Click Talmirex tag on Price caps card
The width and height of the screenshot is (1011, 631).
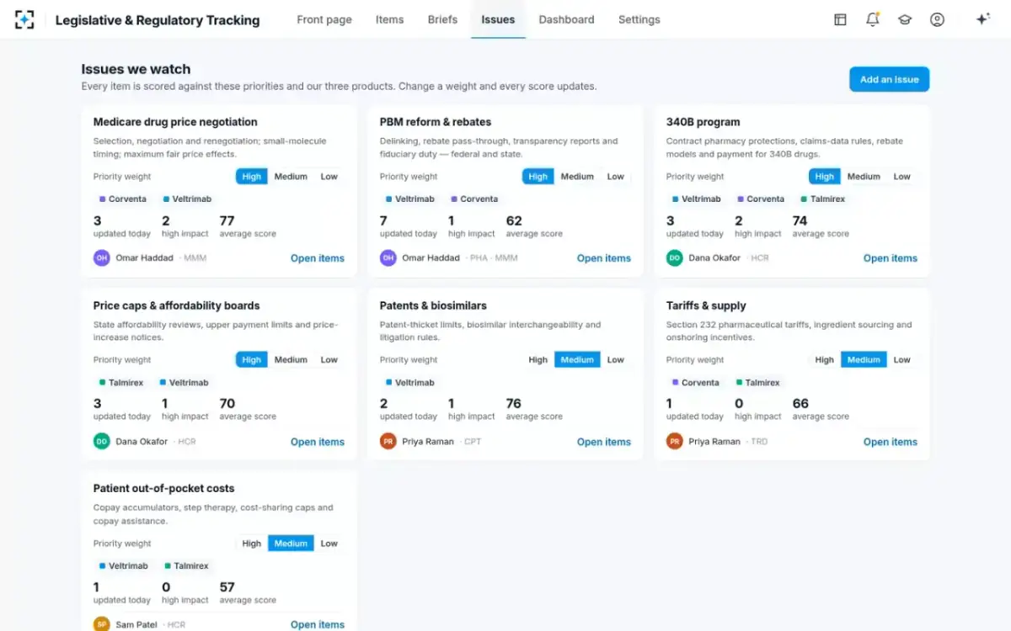click(x=121, y=383)
